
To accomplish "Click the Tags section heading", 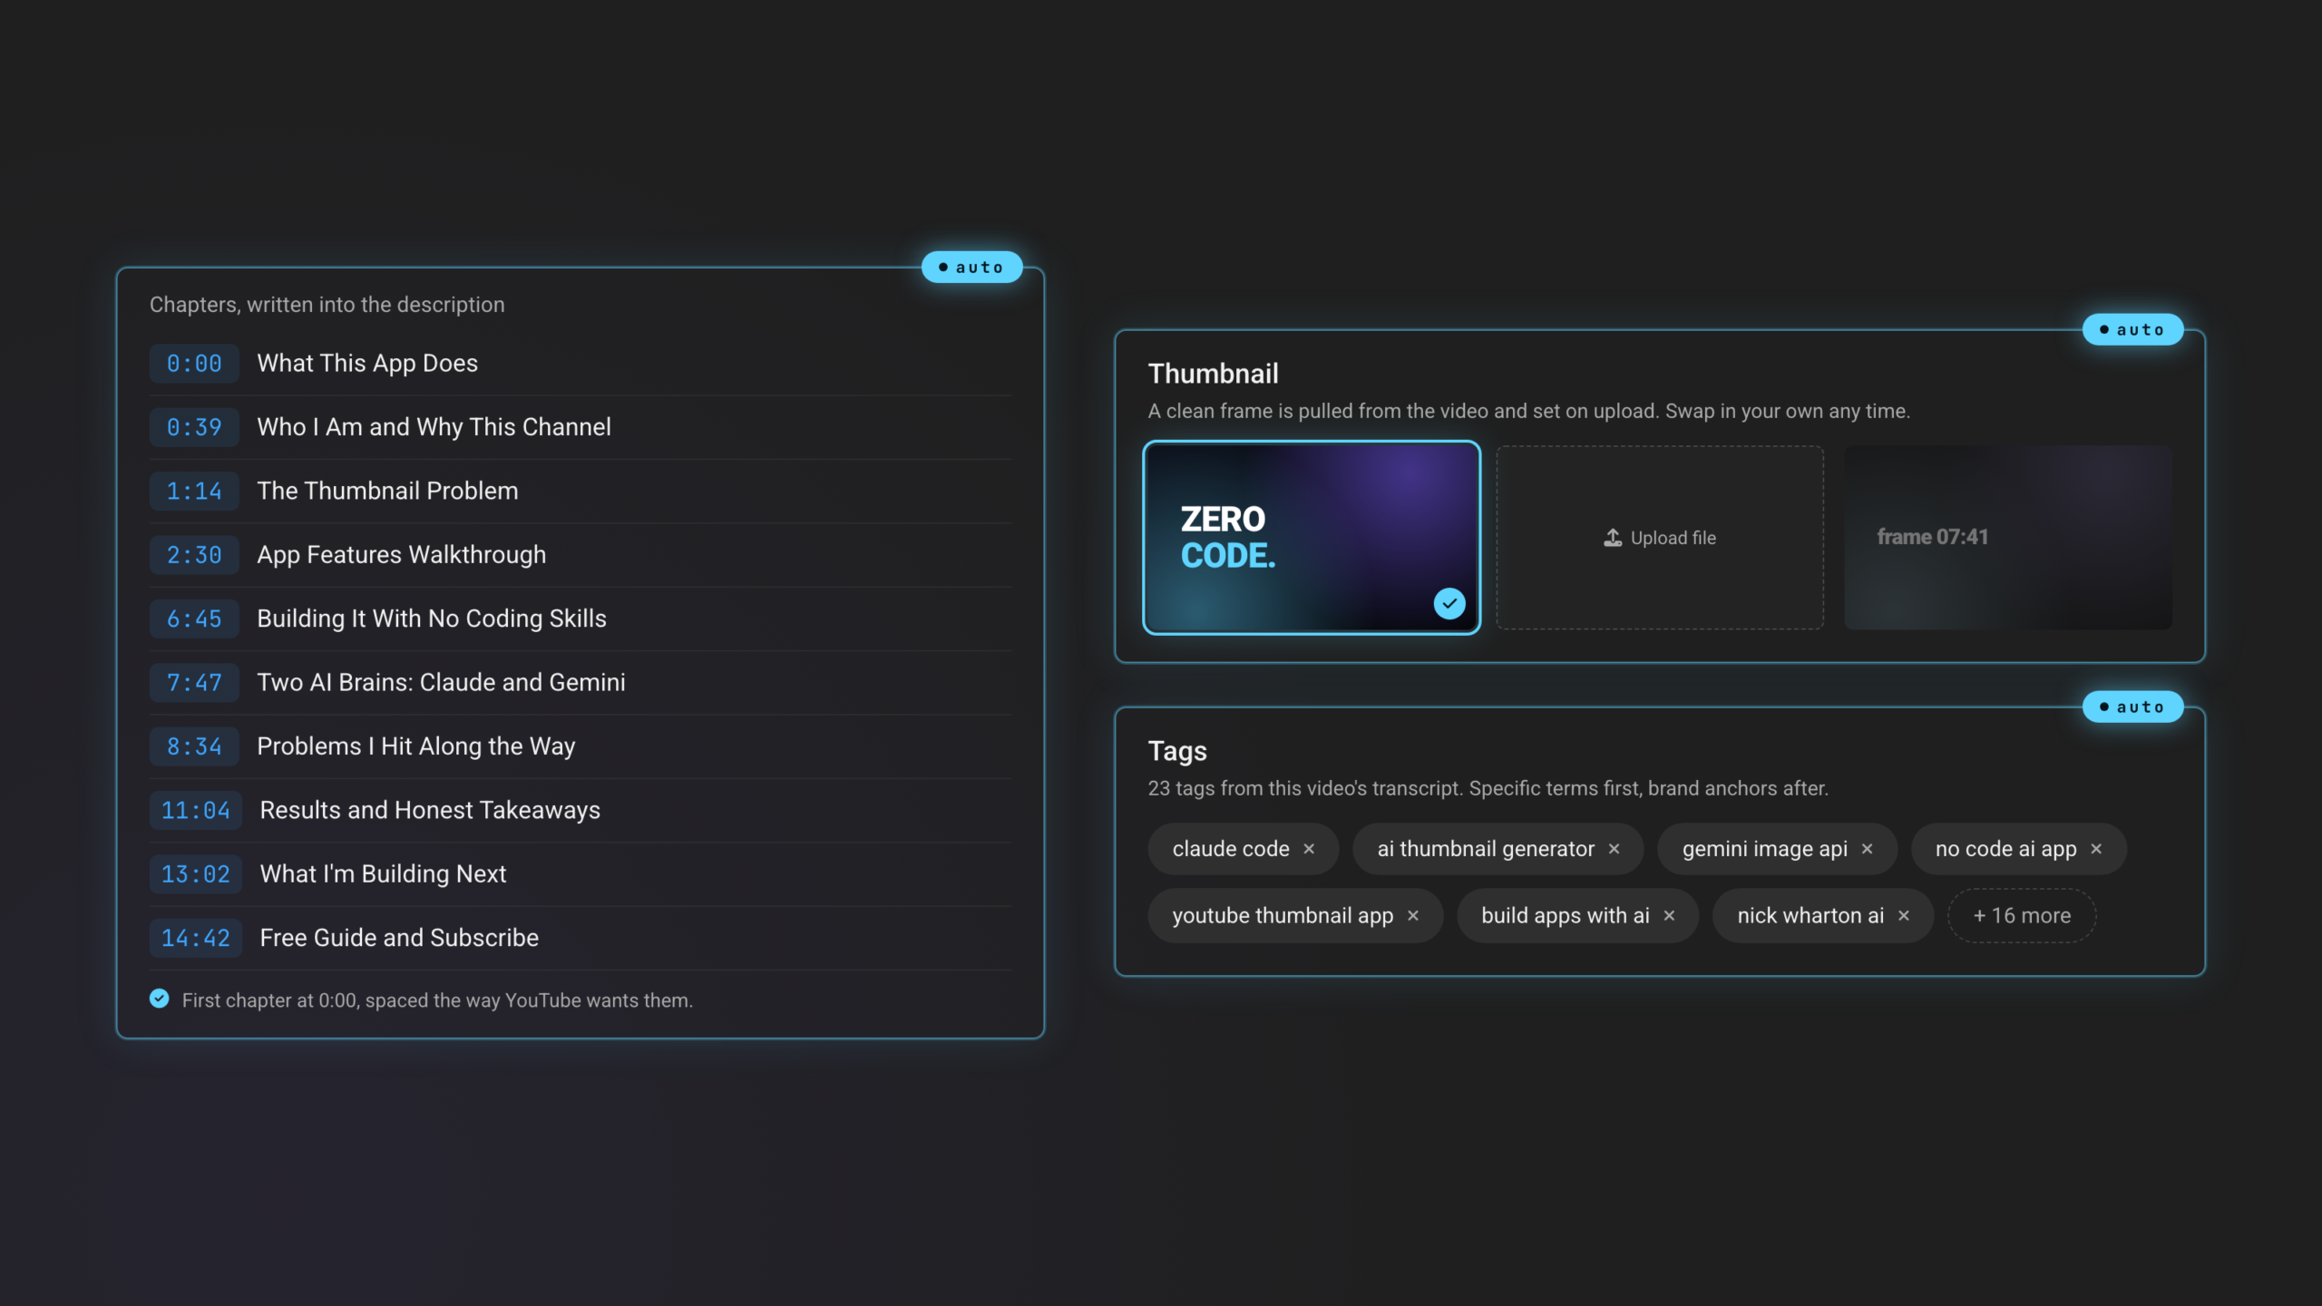I will pyautogui.click(x=1177, y=751).
